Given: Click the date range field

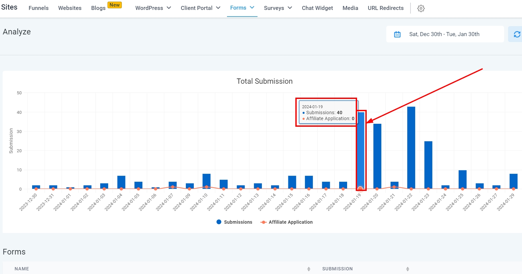Looking at the screenshot, I should (444, 34).
